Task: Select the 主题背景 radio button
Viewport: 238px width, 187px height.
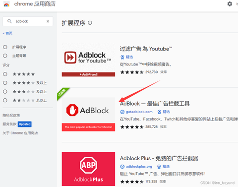Action: 5,56
